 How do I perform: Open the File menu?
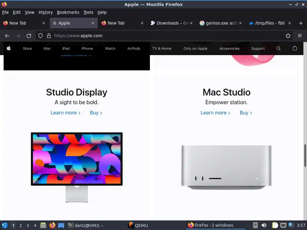(x=5, y=12)
